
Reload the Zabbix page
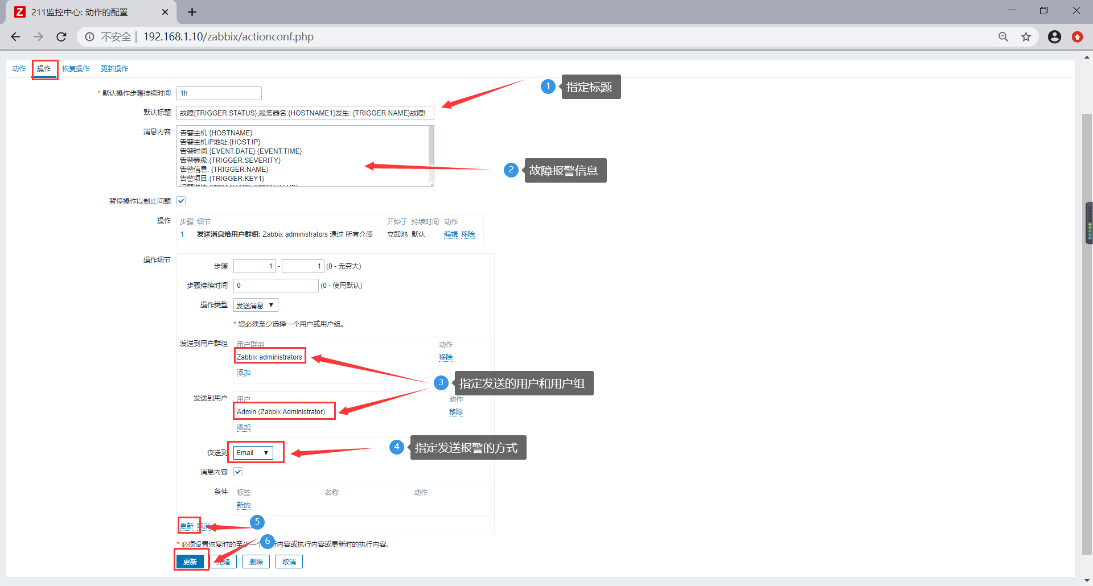(61, 37)
